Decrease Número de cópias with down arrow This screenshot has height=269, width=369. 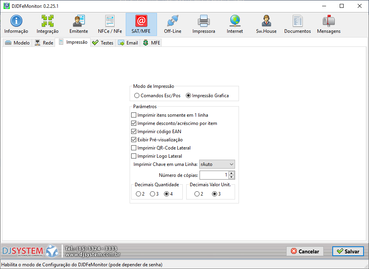[231, 177]
